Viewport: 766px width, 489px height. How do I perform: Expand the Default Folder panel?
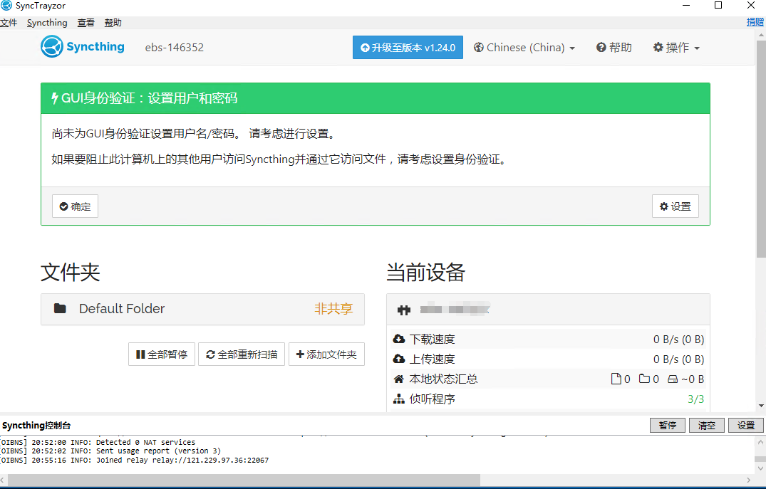tap(202, 309)
